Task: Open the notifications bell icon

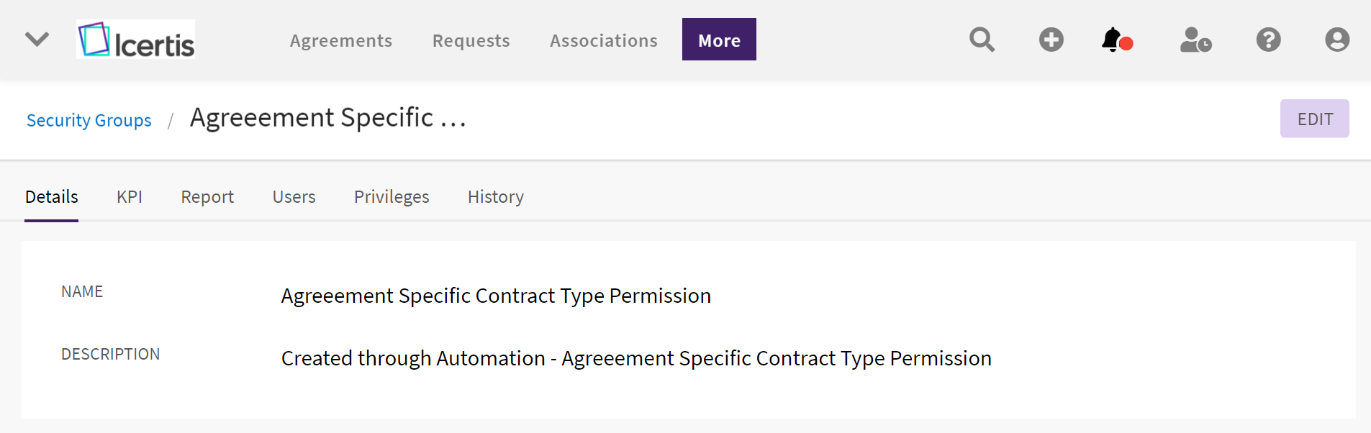Action: (x=1114, y=40)
